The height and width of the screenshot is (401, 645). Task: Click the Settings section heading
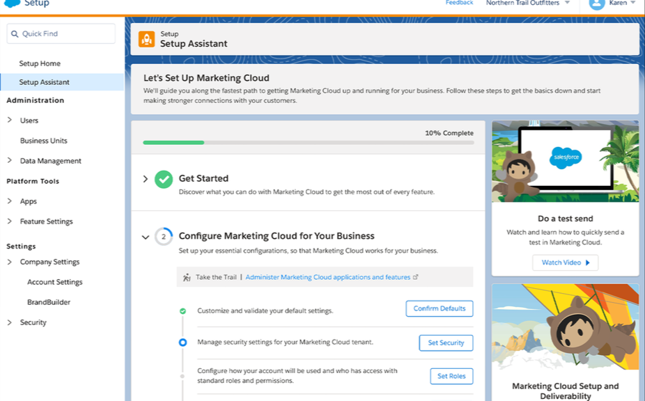point(21,246)
